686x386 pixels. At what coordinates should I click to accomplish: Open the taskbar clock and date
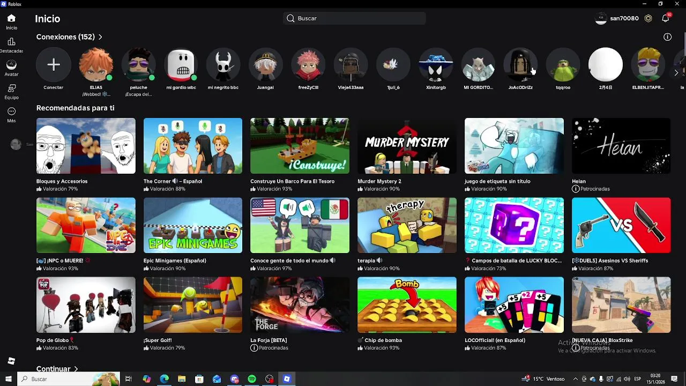(655, 379)
